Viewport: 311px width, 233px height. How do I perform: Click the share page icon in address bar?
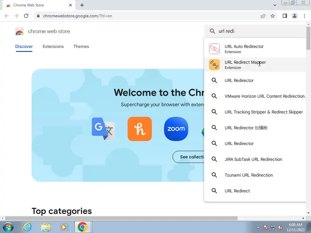(263, 16)
